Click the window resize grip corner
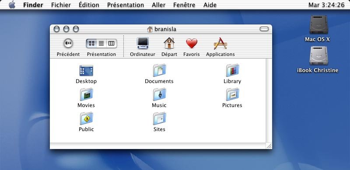This screenshot has height=170, width=350. pyautogui.click(x=269, y=146)
